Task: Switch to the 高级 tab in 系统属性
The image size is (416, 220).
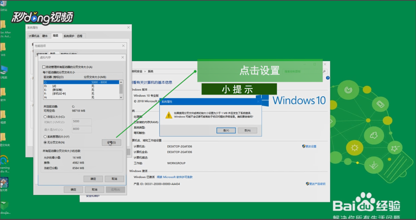Action: pyautogui.click(x=56, y=35)
